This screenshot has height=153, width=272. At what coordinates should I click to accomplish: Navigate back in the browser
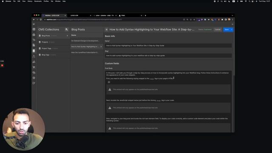34,20
